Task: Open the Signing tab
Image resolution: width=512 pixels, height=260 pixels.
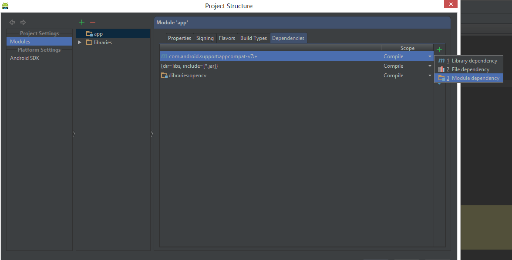Action: coord(205,38)
